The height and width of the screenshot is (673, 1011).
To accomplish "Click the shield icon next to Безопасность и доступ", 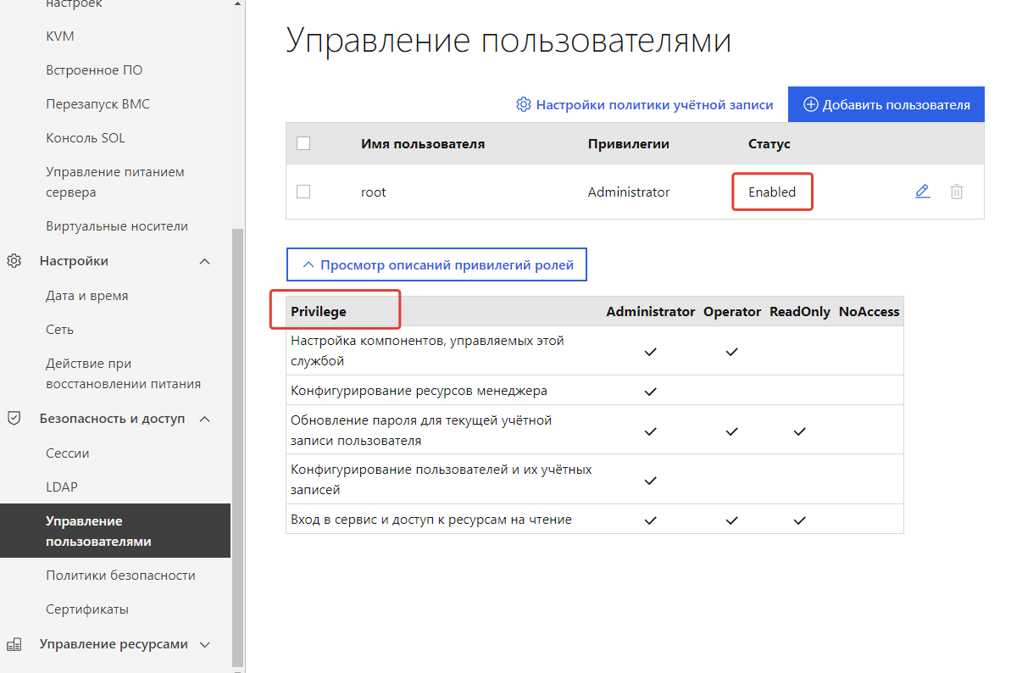I will pos(14,418).
